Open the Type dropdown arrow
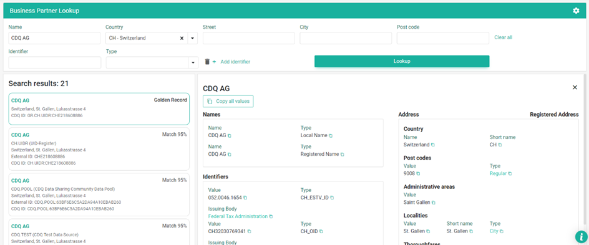 (x=193, y=63)
